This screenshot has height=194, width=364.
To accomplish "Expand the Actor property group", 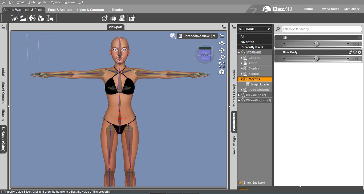I will 242,63.
